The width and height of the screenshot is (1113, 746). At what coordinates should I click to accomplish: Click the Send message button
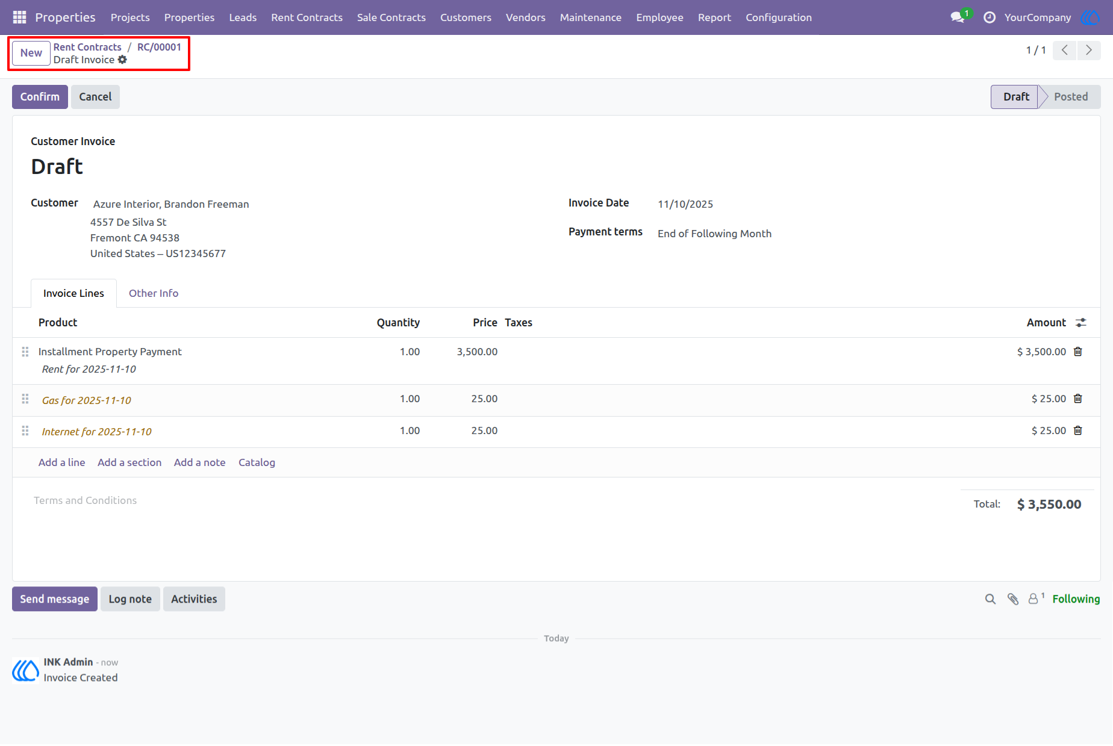click(55, 599)
